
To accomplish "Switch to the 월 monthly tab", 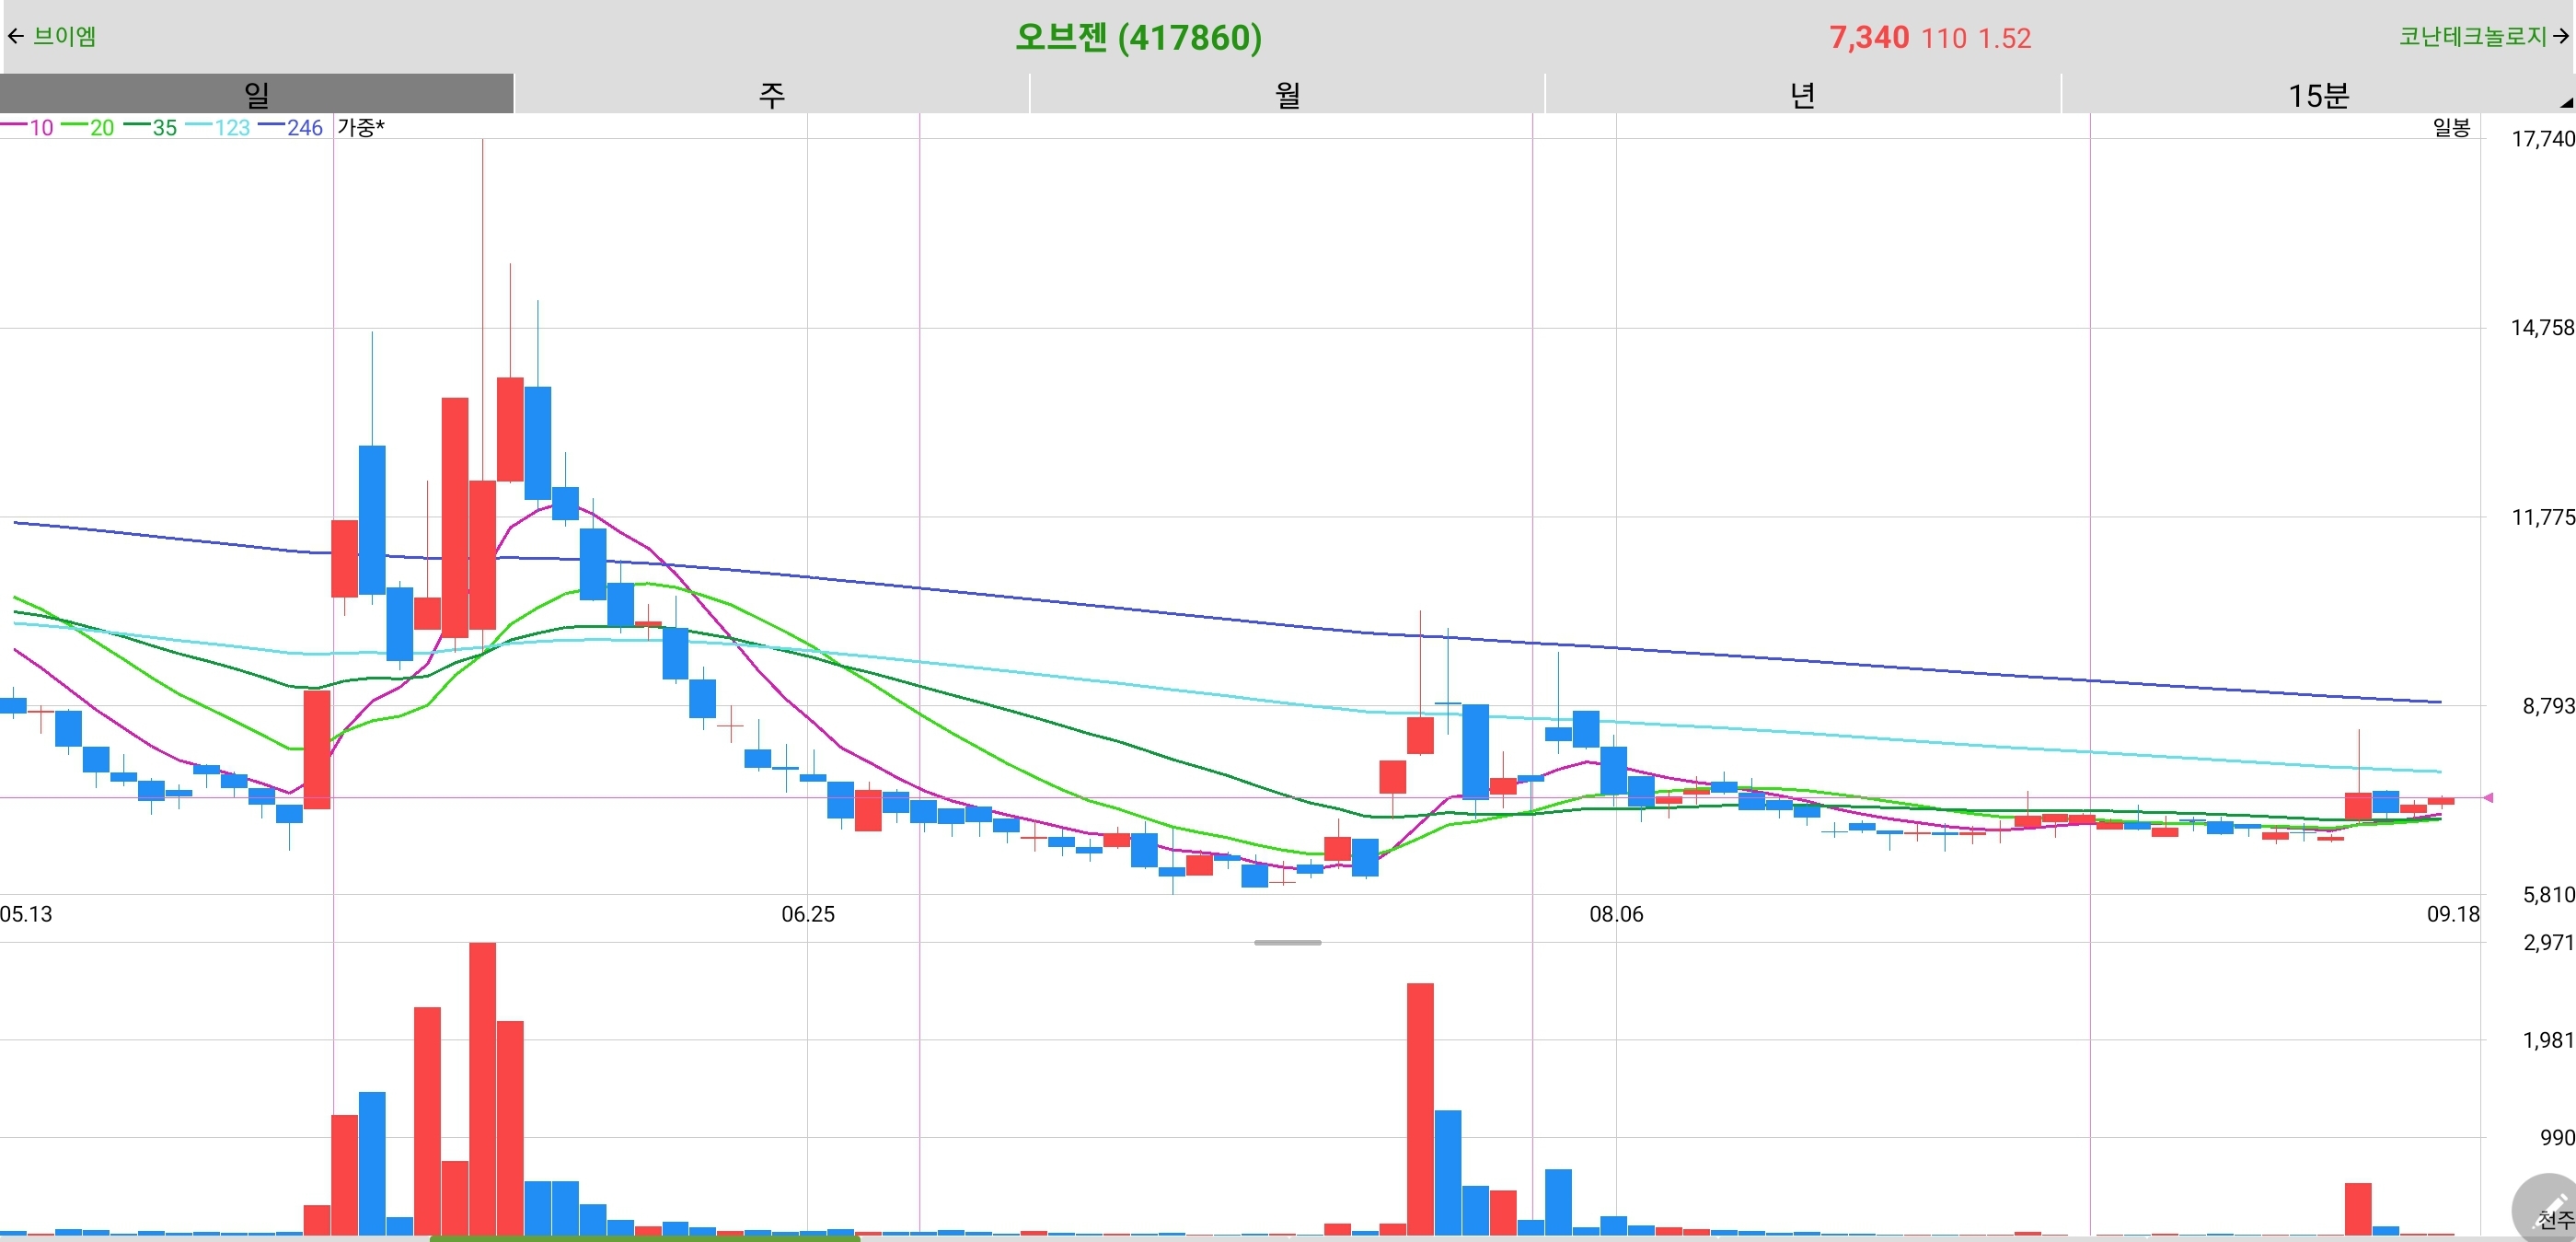I will pyautogui.click(x=1288, y=94).
